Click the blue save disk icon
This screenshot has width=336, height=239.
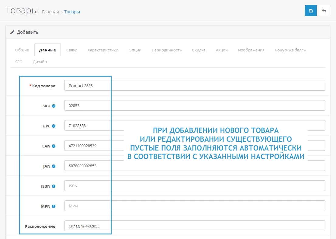[x=311, y=11]
